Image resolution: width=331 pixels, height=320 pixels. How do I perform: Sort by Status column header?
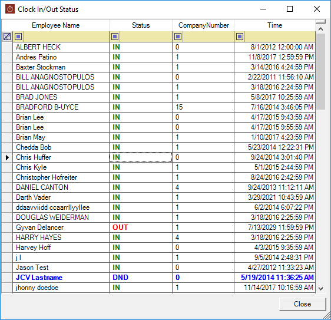pyautogui.click(x=141, y=25)
